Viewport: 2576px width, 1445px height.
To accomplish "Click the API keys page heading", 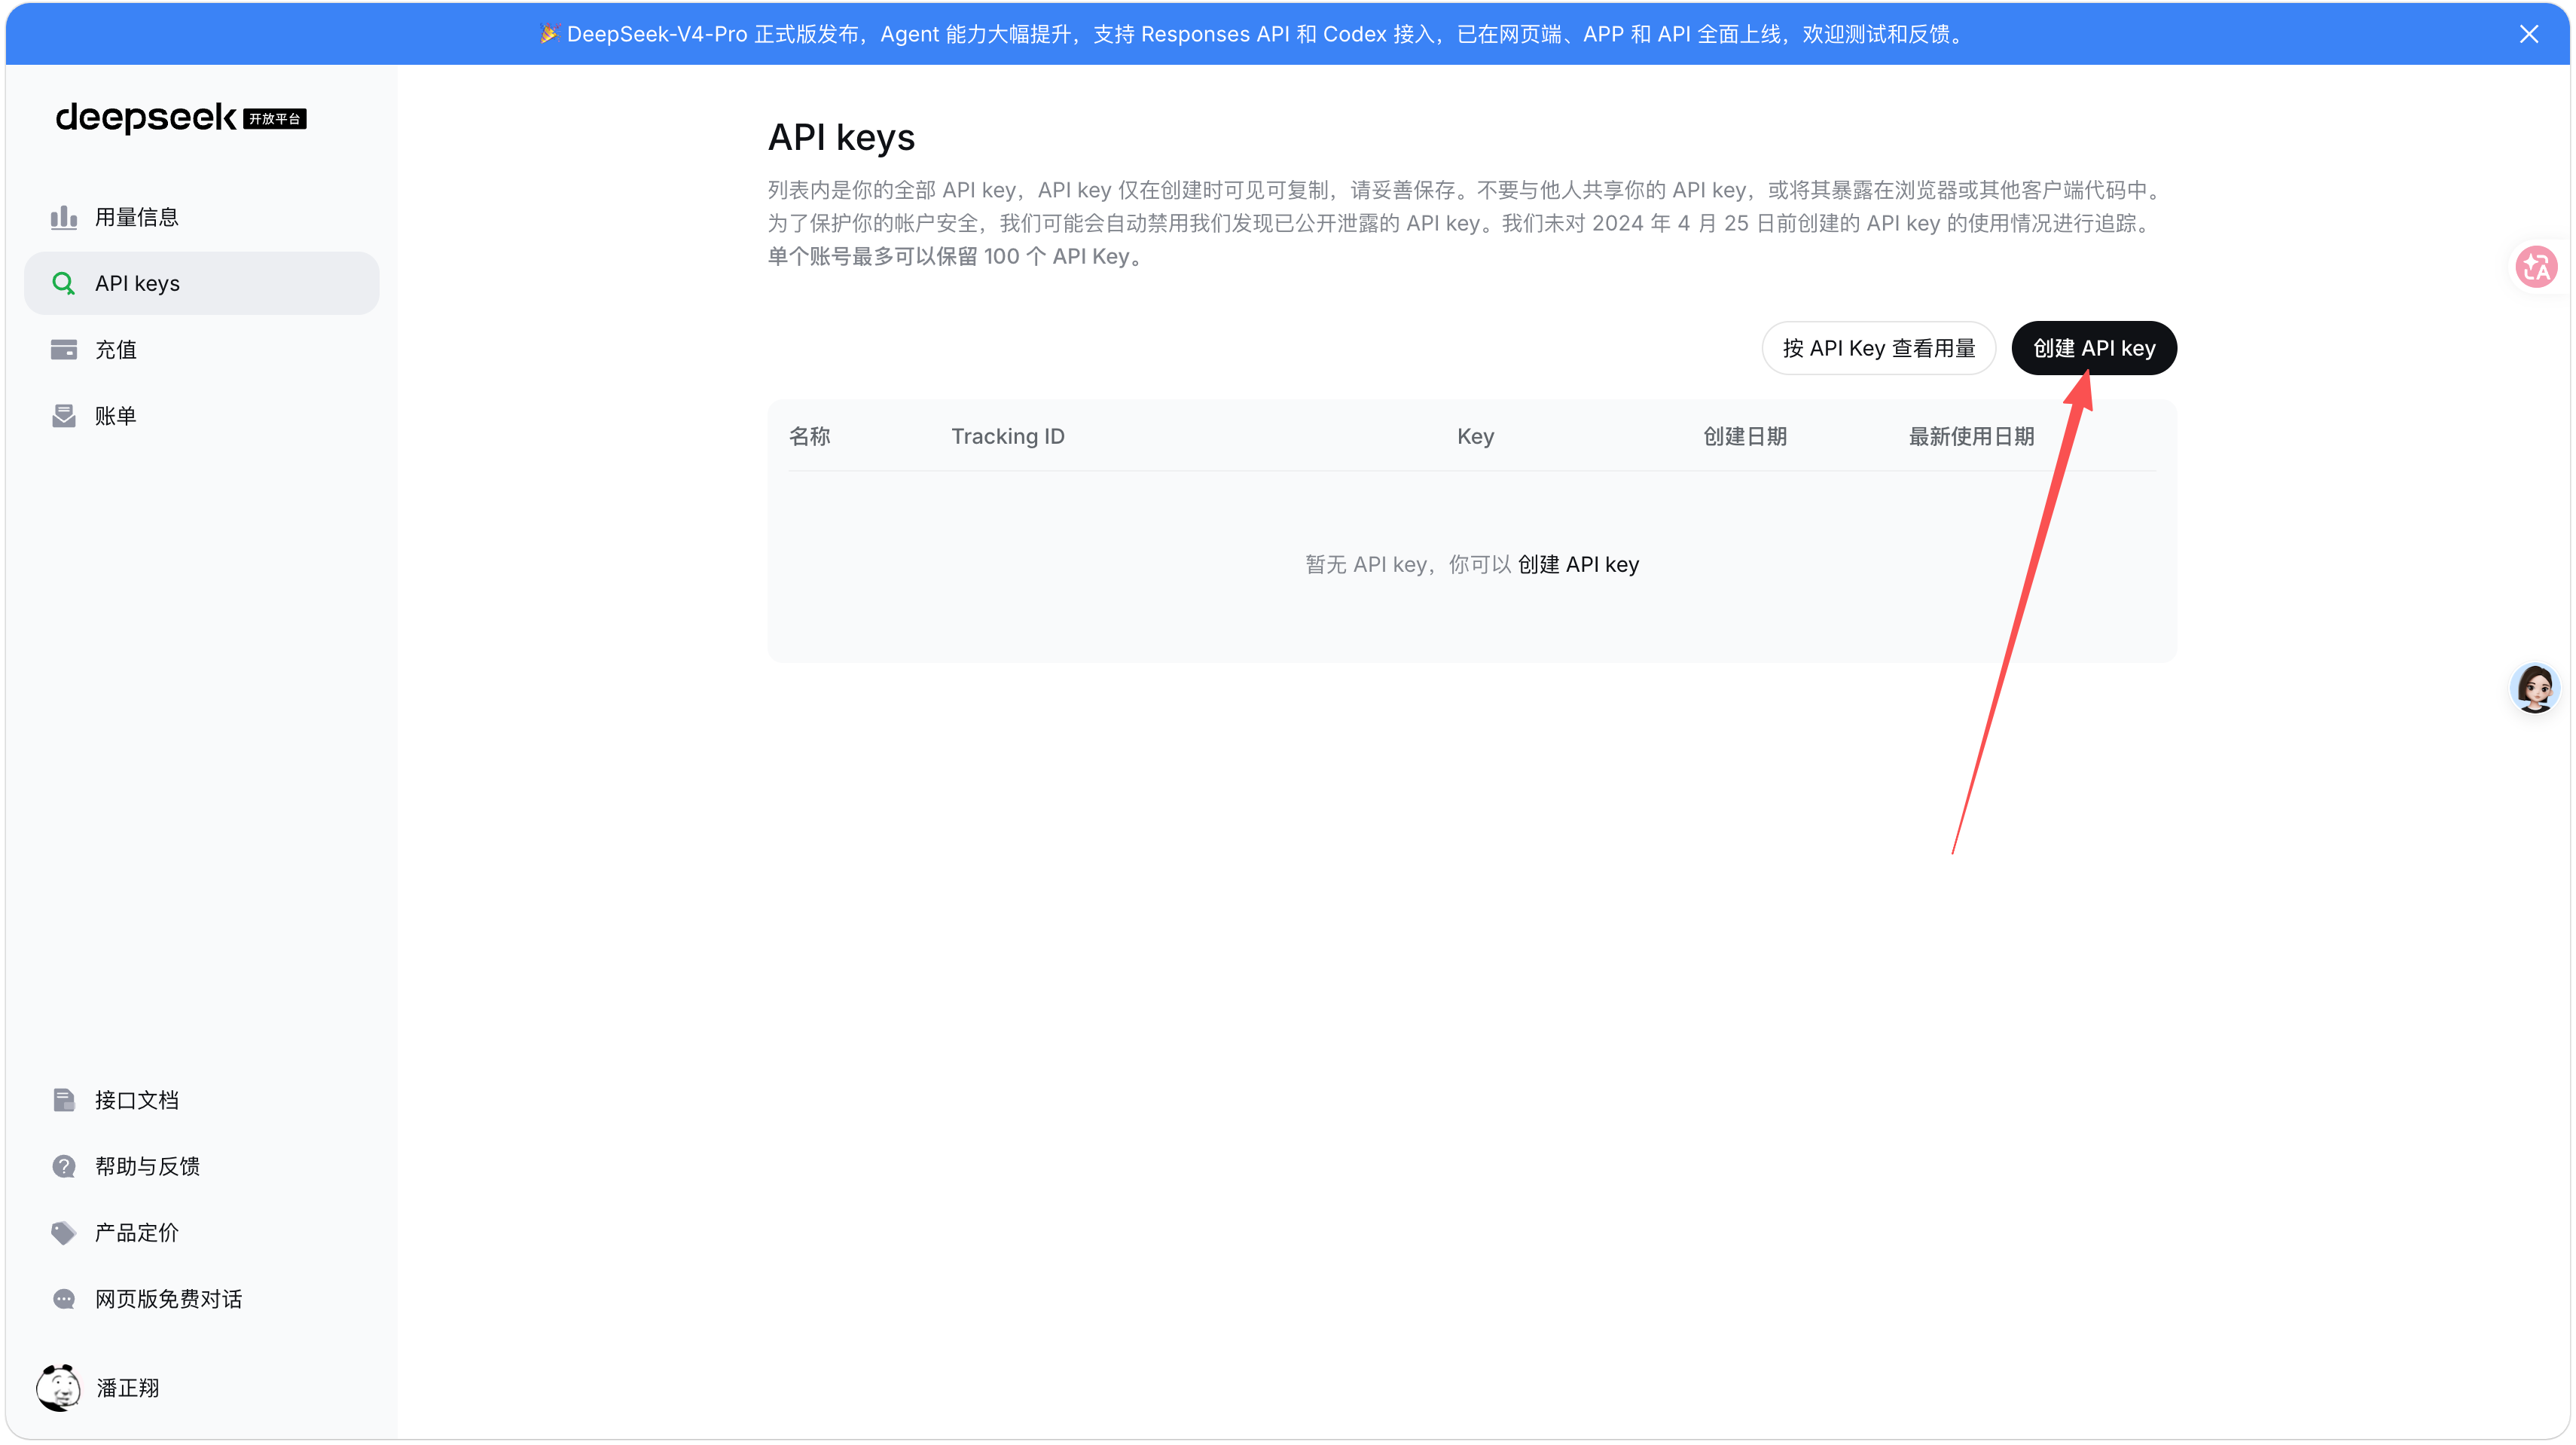I will pos(841,137).
